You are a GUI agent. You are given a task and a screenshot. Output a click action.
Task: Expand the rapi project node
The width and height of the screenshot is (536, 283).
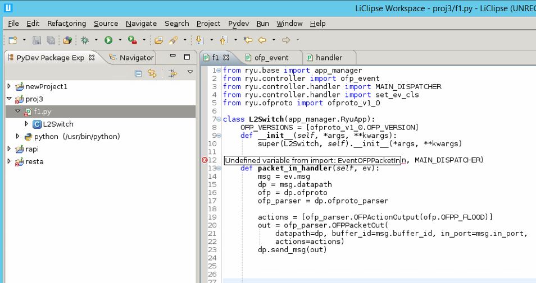[x=9, y=149]
